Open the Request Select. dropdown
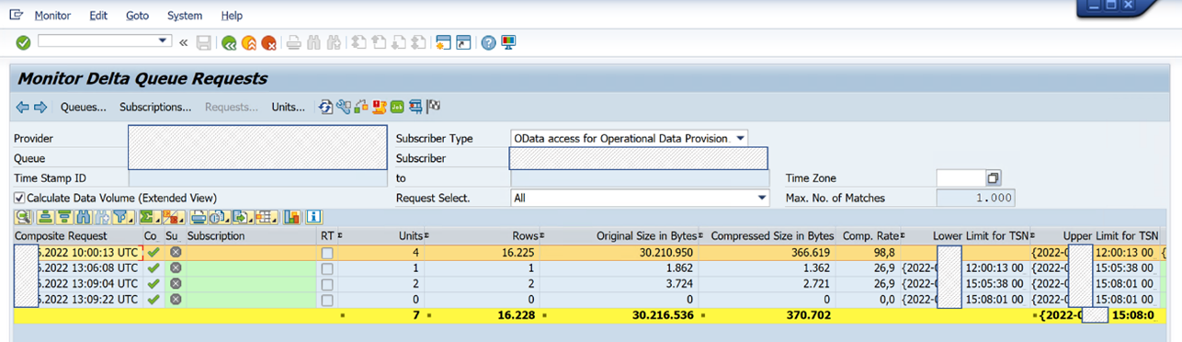This screenshot has height=342, width=1182. (761, 198)
